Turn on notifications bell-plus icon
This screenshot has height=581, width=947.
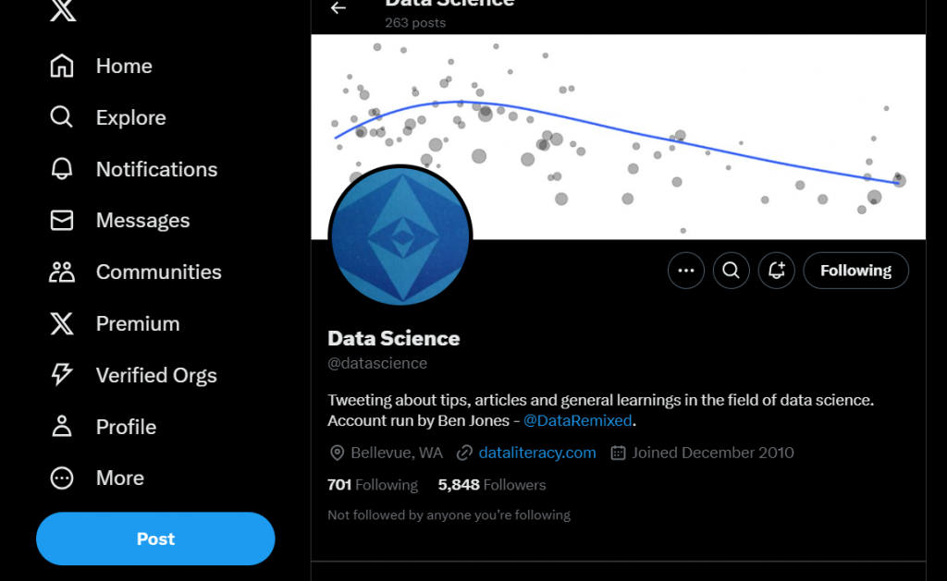[776, 271]
